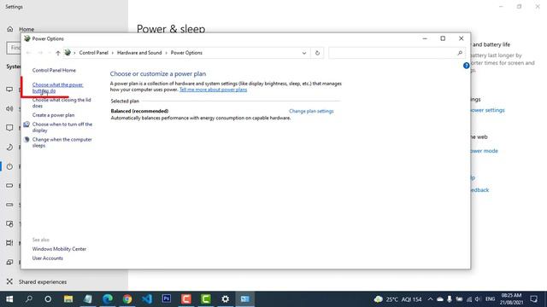
Task: Open Notifications via speech-bubble icon in Settings sidebar
Action: point(9,128)
